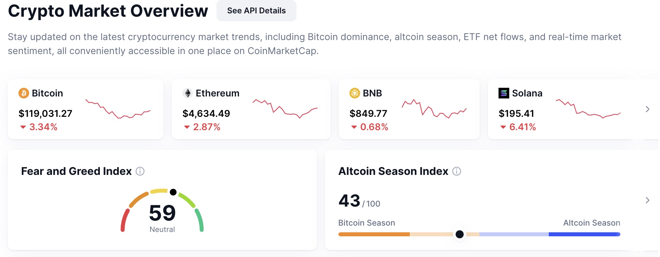Click the Fear and Greed gauge marker

173,192
